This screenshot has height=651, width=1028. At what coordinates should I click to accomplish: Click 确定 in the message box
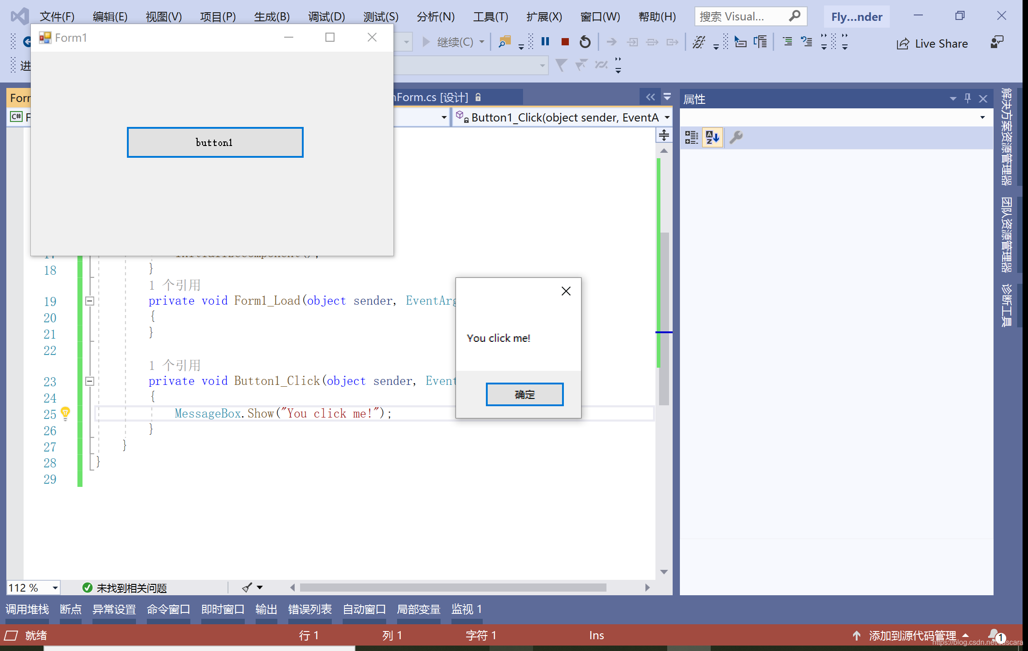(x=524, y=394)
